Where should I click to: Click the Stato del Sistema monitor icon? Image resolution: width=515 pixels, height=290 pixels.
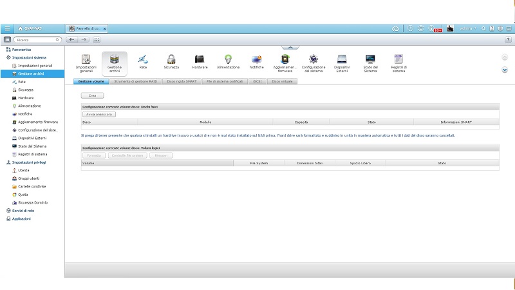pyautogui.click(x=370, y=60)
